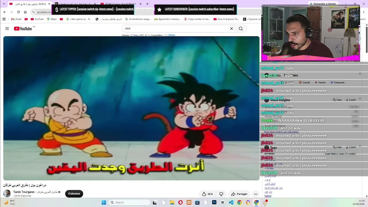The width and height of the screenshot is (368, 207).
Task: Open the 'la transfusion sangu...' bookmark
Action: [138, 19]
